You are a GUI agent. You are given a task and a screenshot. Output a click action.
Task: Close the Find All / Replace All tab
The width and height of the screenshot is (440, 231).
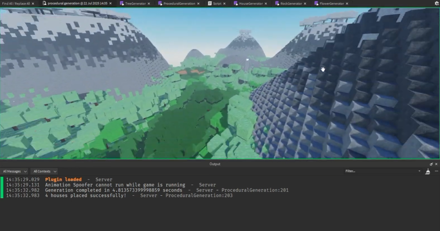[x=33, y=4]
